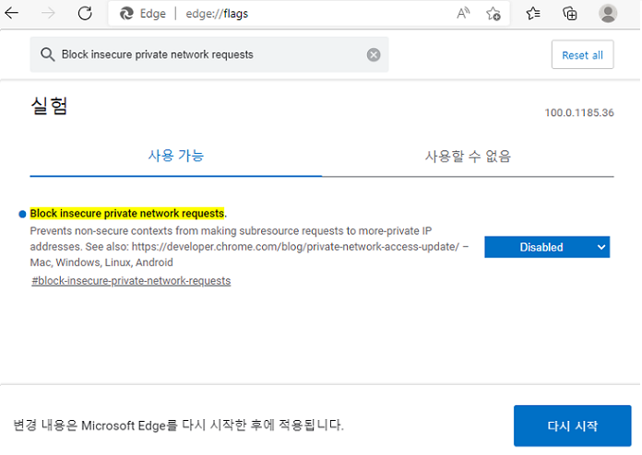Click the forward navigation arrow
Screen dimensions: 642x455
pos(48,14)
